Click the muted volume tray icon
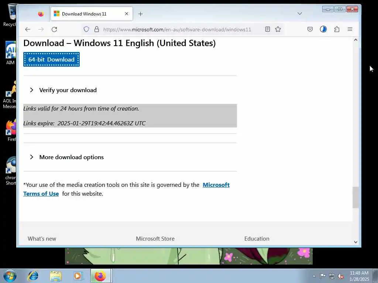The image size is (378, 283). 341,276
